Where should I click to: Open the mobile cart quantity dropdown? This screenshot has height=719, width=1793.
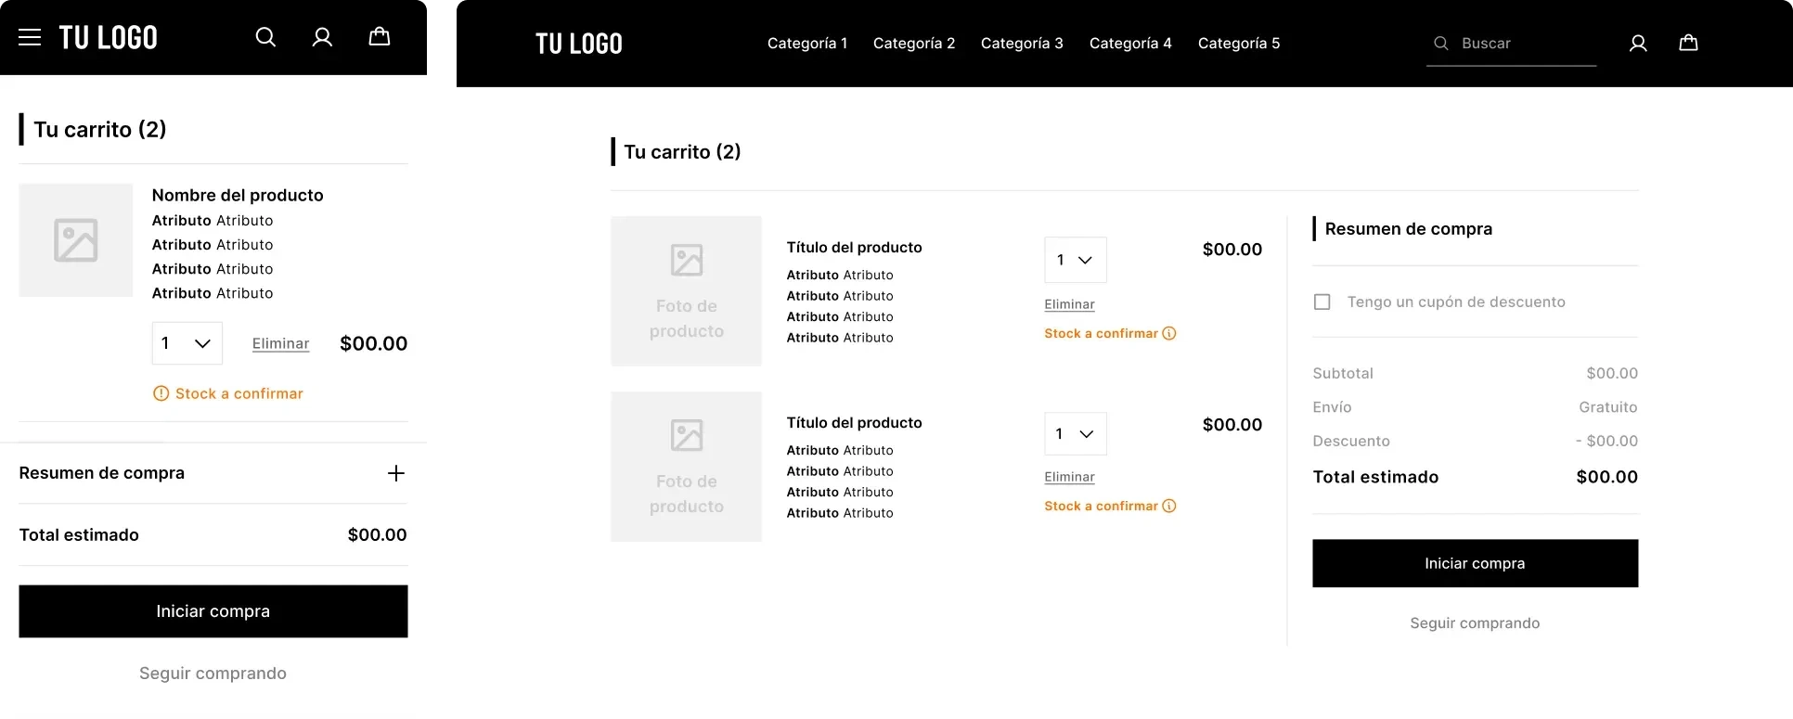pos(187,343)
